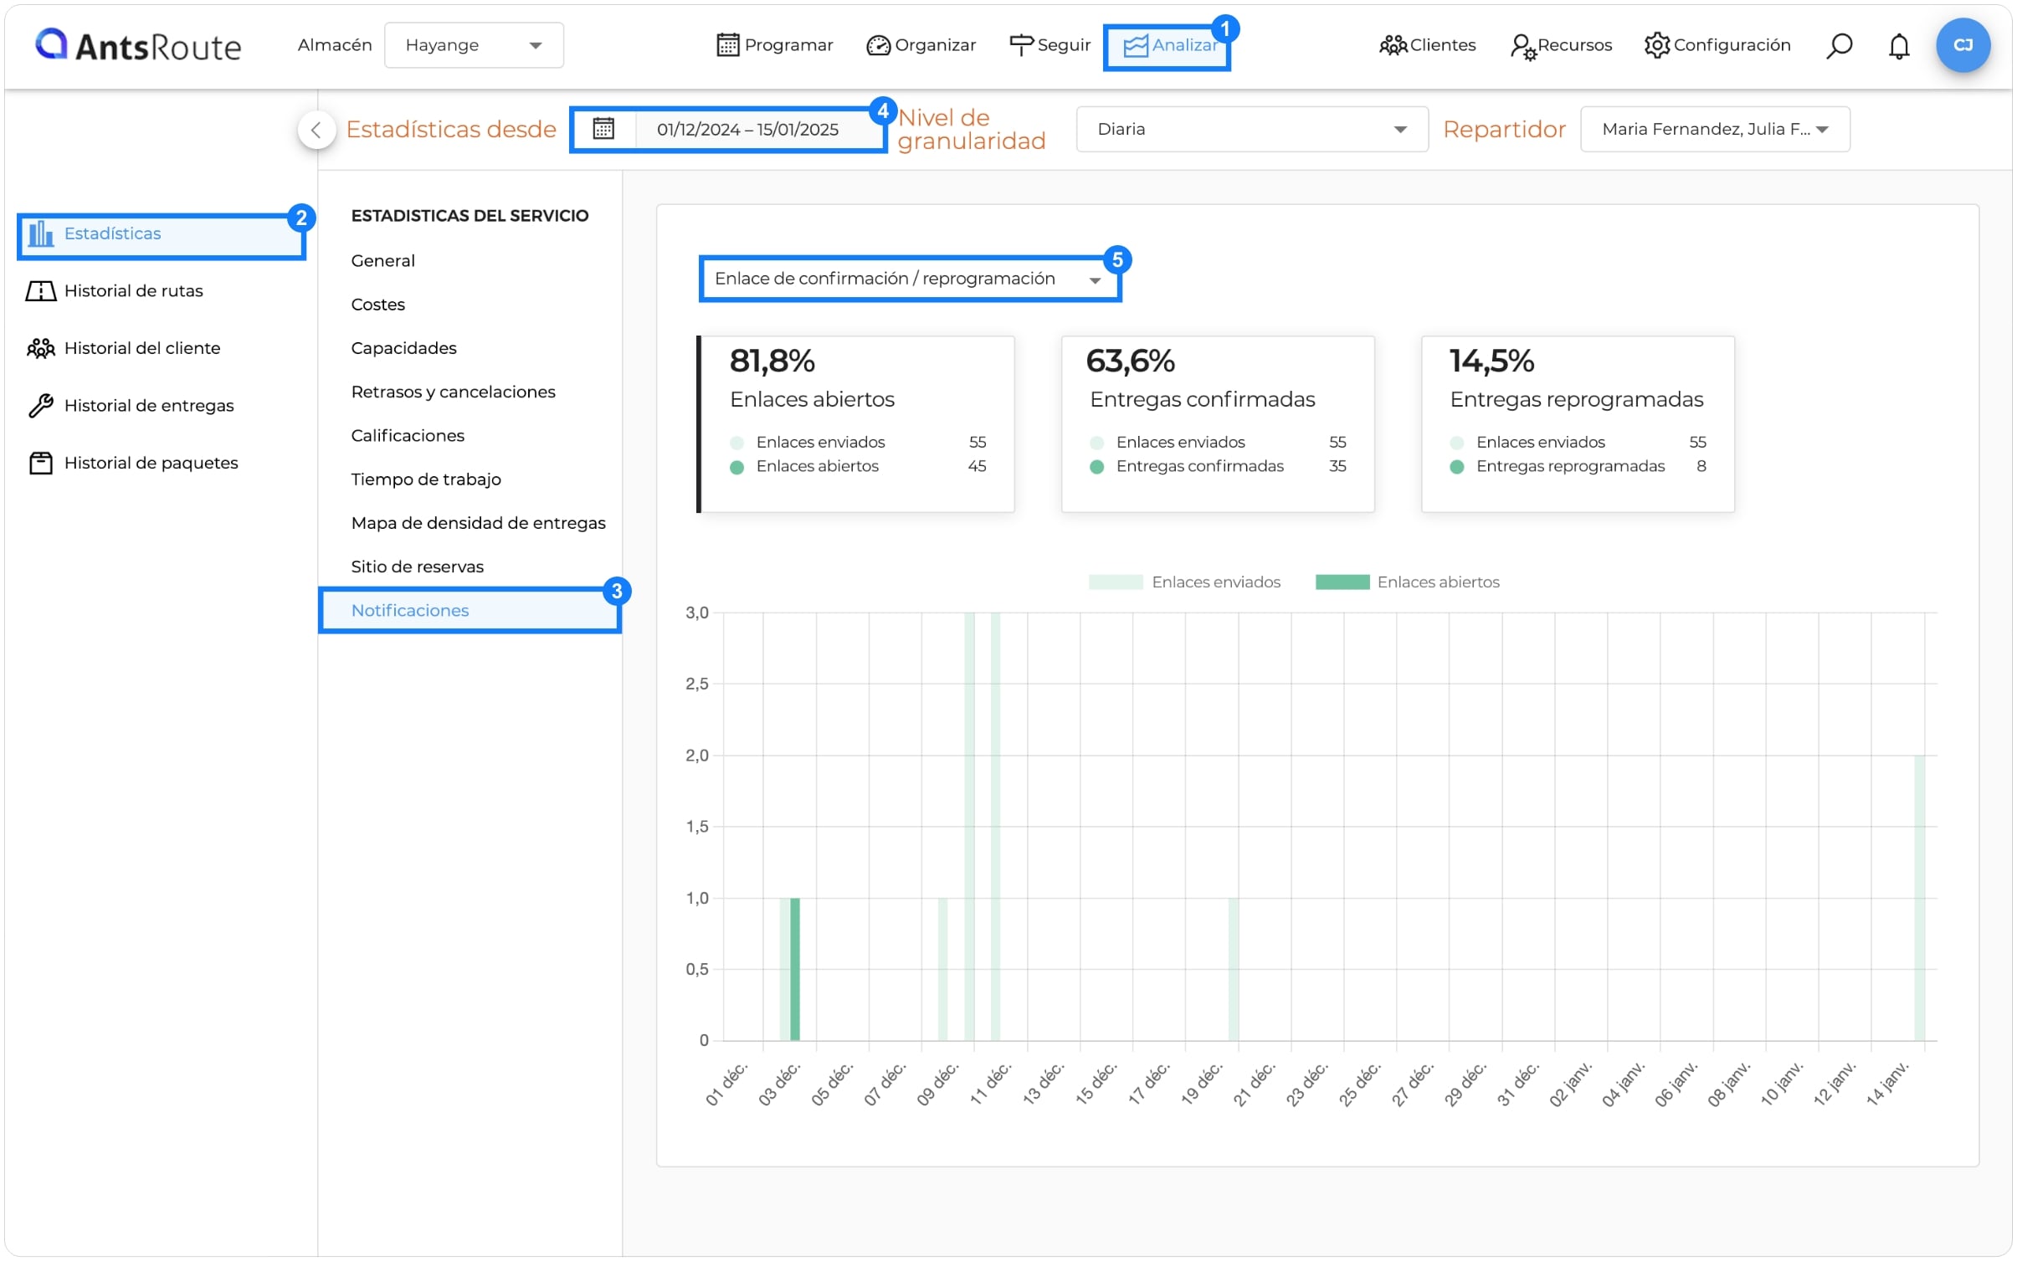Click the dark green bar at 03 déc.

795,969
